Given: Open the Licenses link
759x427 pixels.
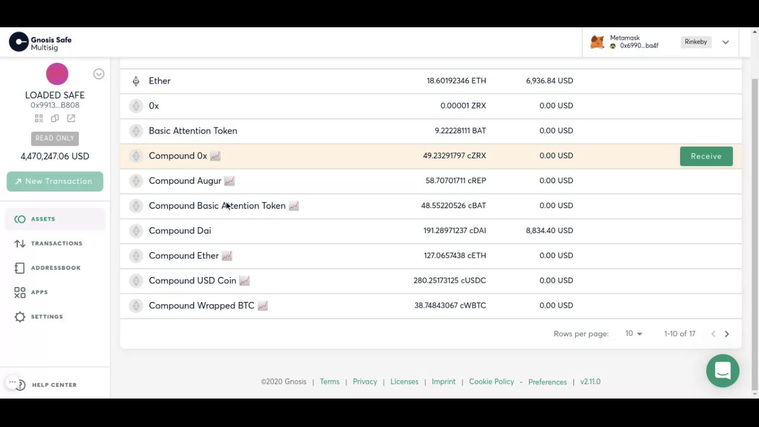Looking at the screenshot, I should pos(404,382).
